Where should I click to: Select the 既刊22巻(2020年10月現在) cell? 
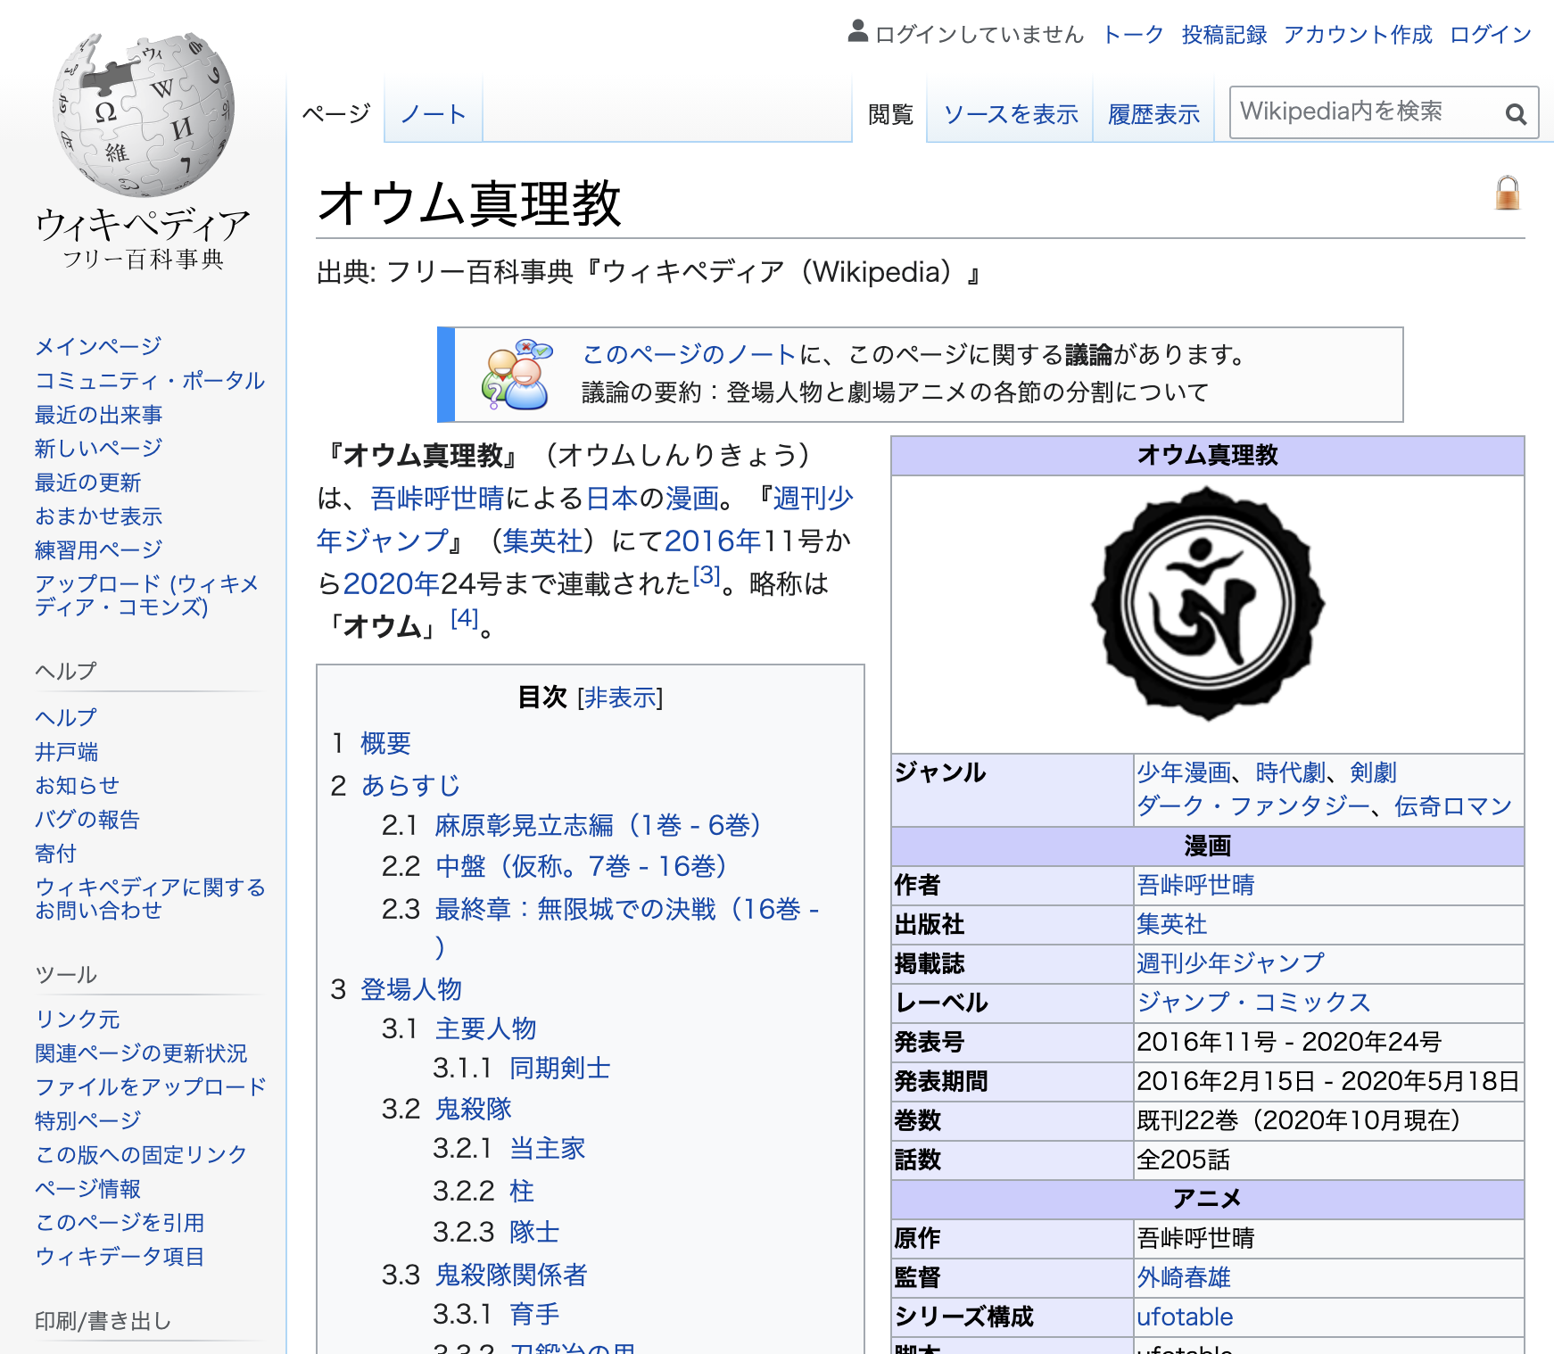(1329, 1120)
